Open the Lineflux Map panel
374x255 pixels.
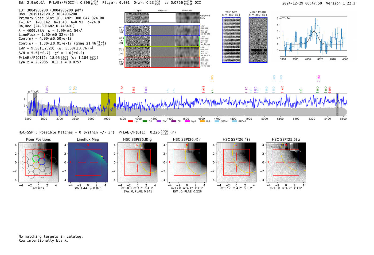88,162
